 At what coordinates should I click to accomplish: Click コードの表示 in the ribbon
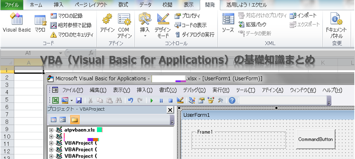tap(191, 25)
